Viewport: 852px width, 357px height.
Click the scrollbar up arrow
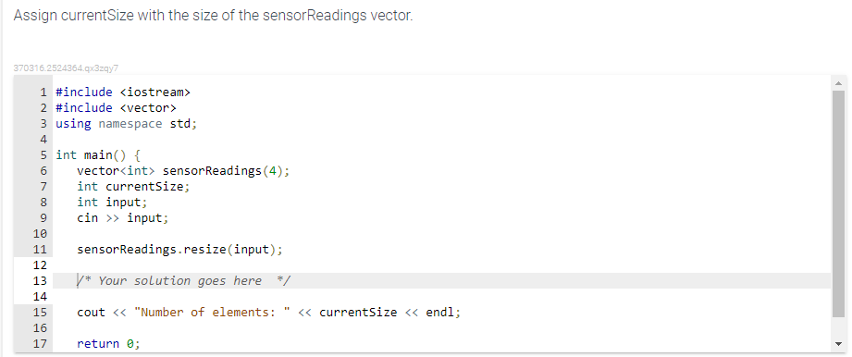[838, 83]
